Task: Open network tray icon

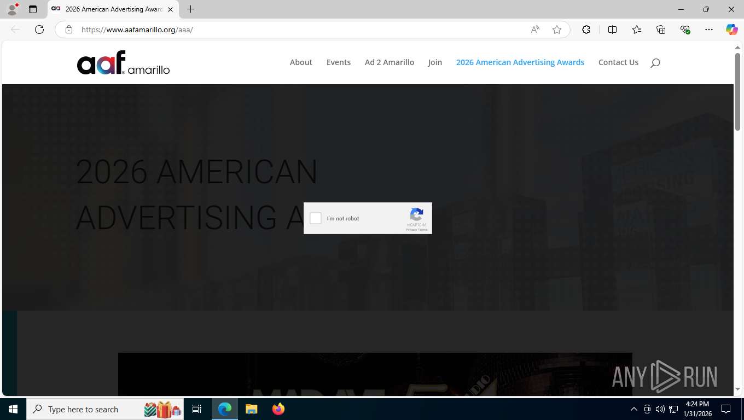Action: pyautogui.click(x=673, y=409)
